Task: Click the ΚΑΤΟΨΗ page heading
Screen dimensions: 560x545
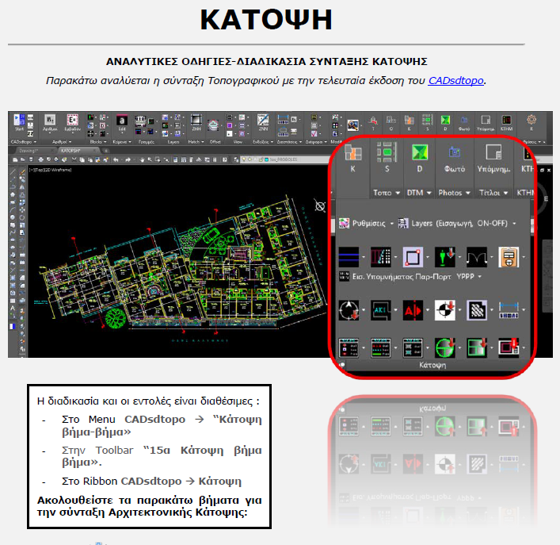Action: point(266,20)
